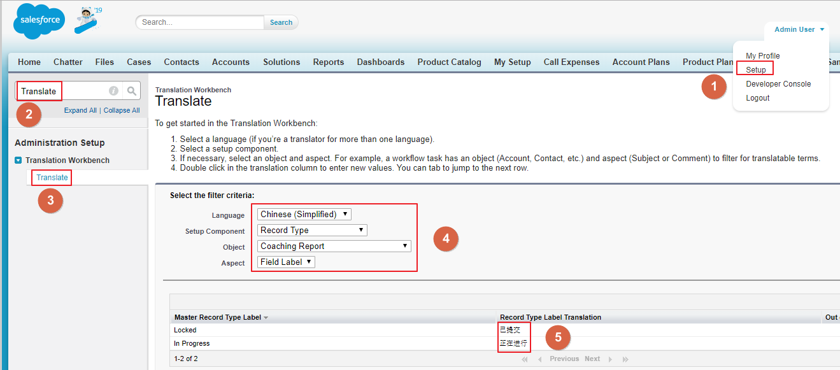Click the Salesforce cloud logo

tap(39, 21)
